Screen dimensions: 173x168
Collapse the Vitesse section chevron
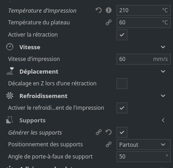163,47
